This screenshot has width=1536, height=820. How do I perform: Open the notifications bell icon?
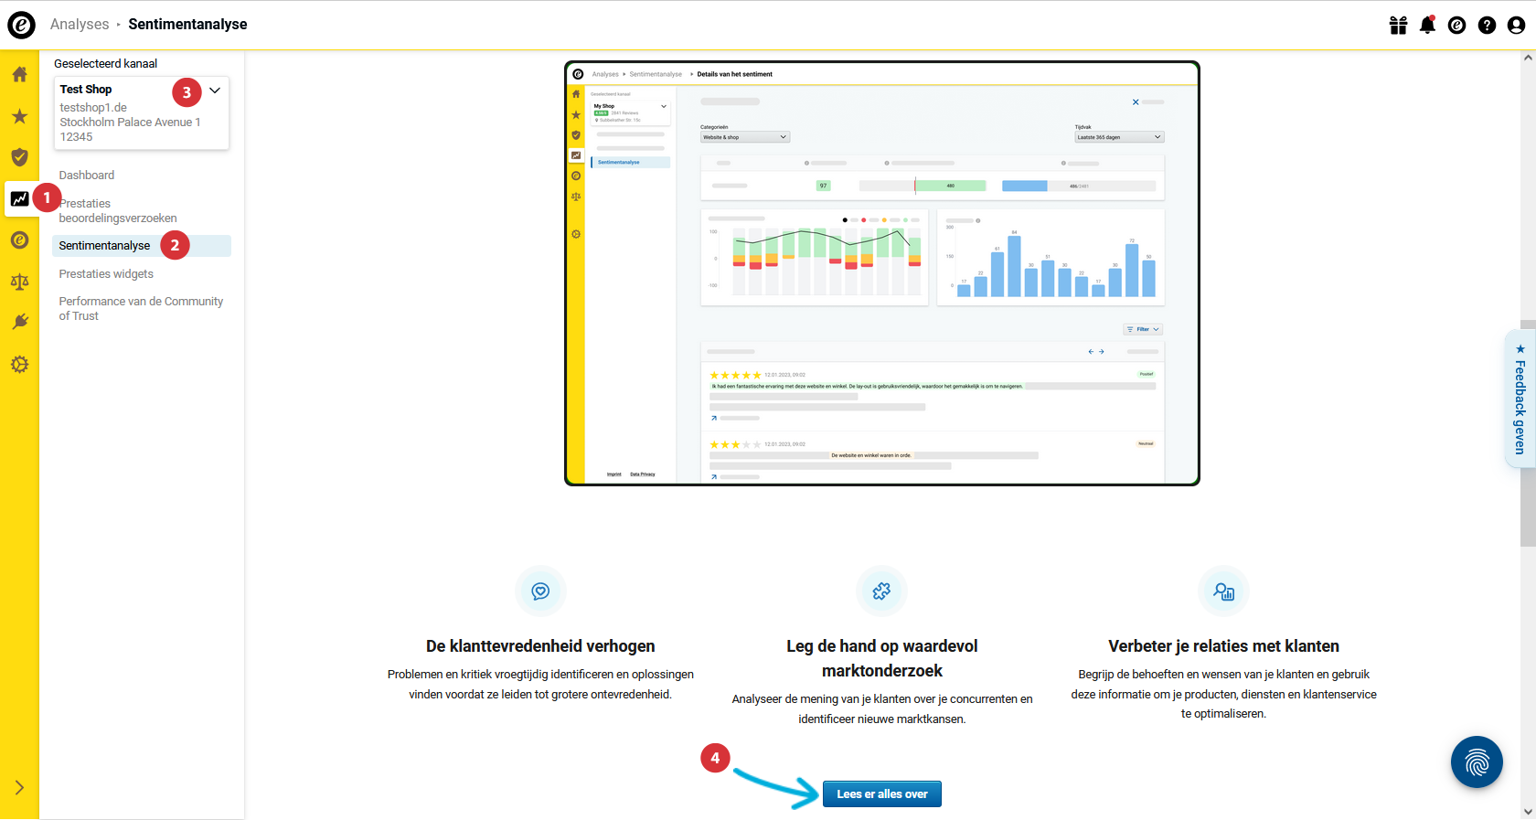coord(1427,25)
